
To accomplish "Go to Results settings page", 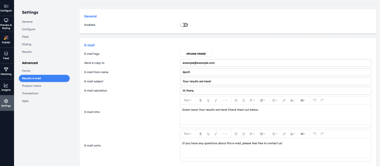I will [27, 52].
